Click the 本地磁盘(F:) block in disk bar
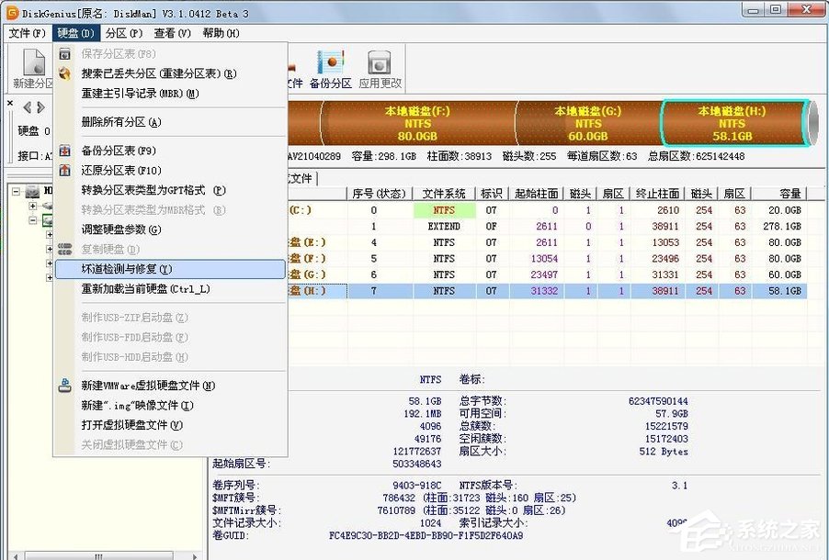 pyautogui.click(x=418, y=122)
